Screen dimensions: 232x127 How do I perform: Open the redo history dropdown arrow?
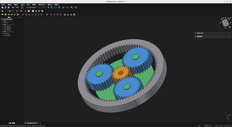19,7
